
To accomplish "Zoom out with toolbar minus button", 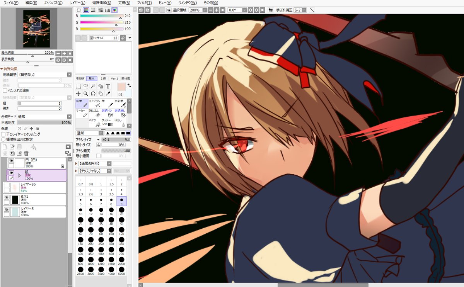I will (210, 10).
